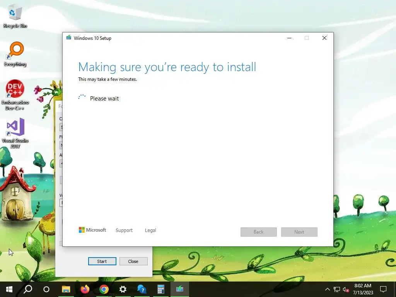Click Close in the background dialog

(133, 261)
